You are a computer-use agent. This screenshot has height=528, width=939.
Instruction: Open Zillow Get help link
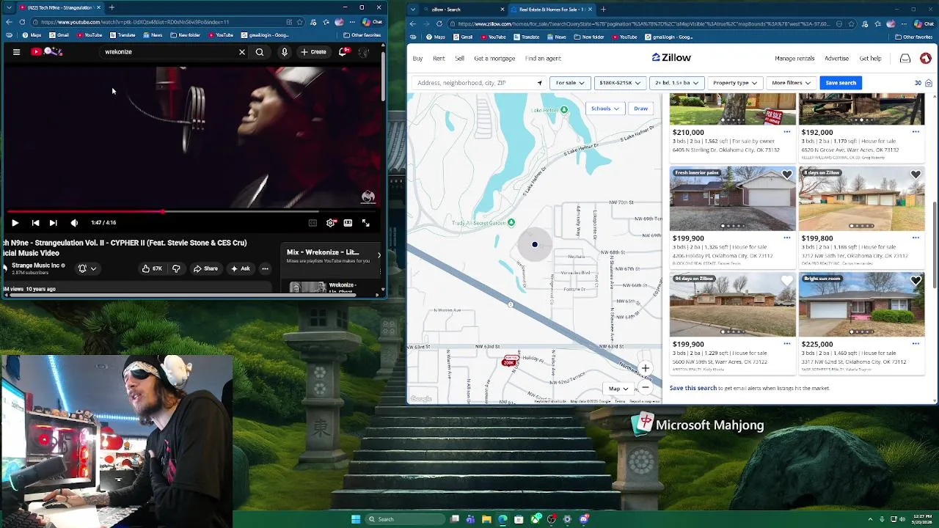[870, 59]
